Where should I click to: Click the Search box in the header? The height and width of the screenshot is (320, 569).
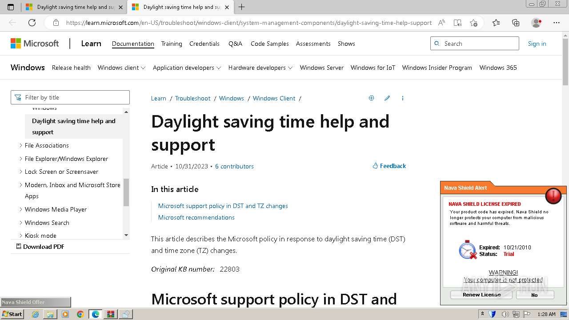[x=474, y=44]
